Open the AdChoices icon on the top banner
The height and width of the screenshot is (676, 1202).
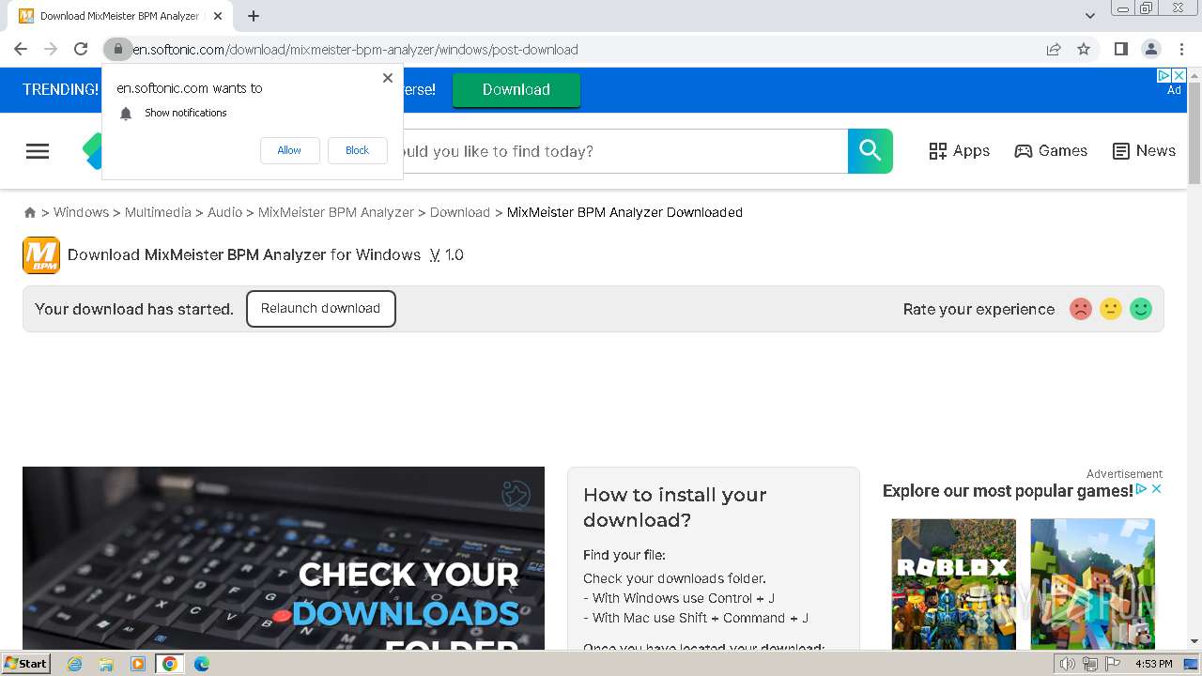tap(1163, 75)
